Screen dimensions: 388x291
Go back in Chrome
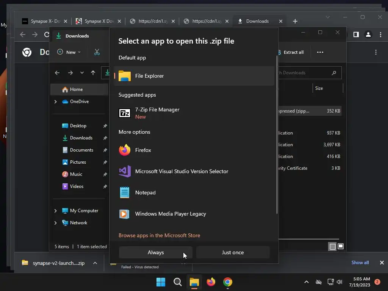pos(23,34)
